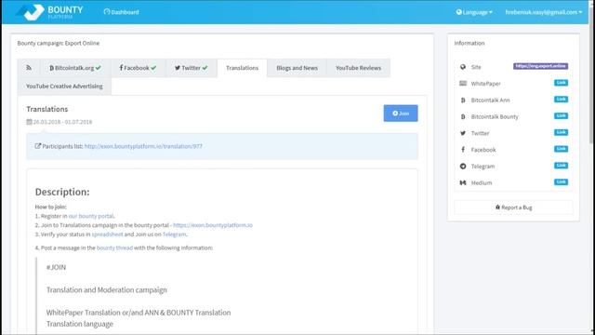Open the exon.bountyplatform.io link in step 2
This screenshot has width=595, height=335.
pos(213,225)
